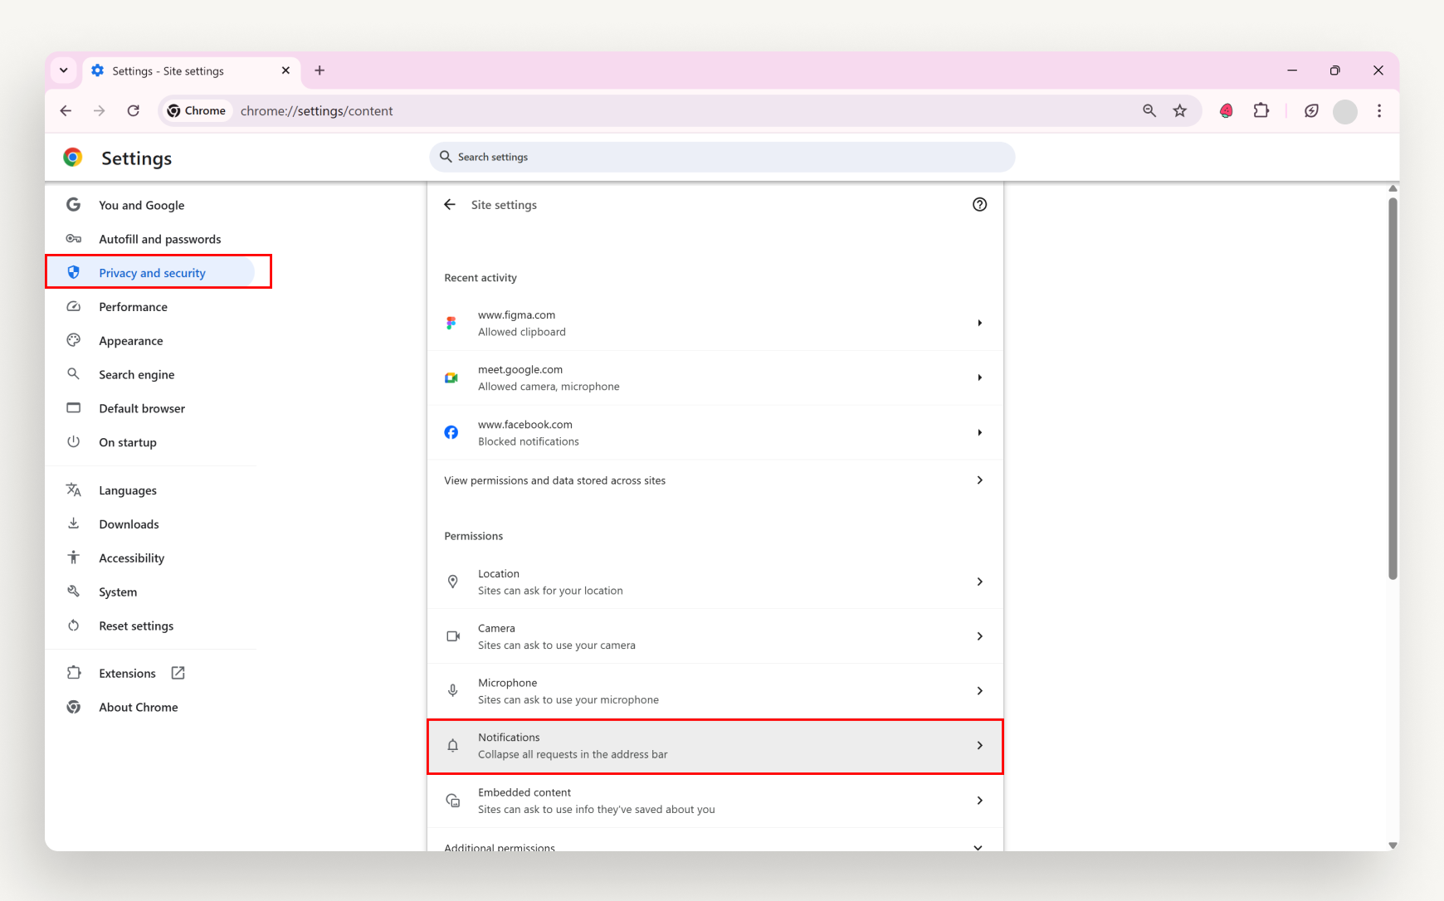Open the help question mark on Site settings
The width and height of the screenshot is (1444, 901).
980,204
